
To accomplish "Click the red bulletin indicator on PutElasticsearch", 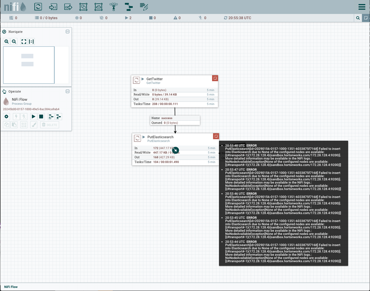I will [216, 136].
